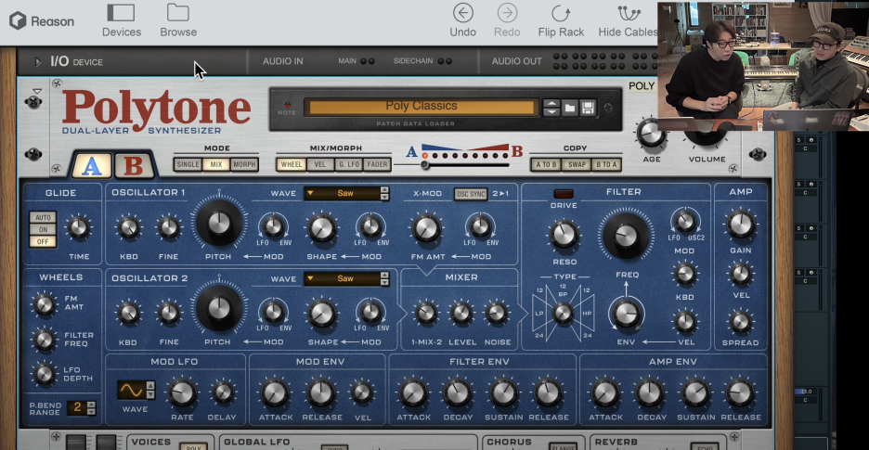Adjust the P.BEND RANGE stepper arrows
The image size is (869, 450).
click(x=91, y=408)
